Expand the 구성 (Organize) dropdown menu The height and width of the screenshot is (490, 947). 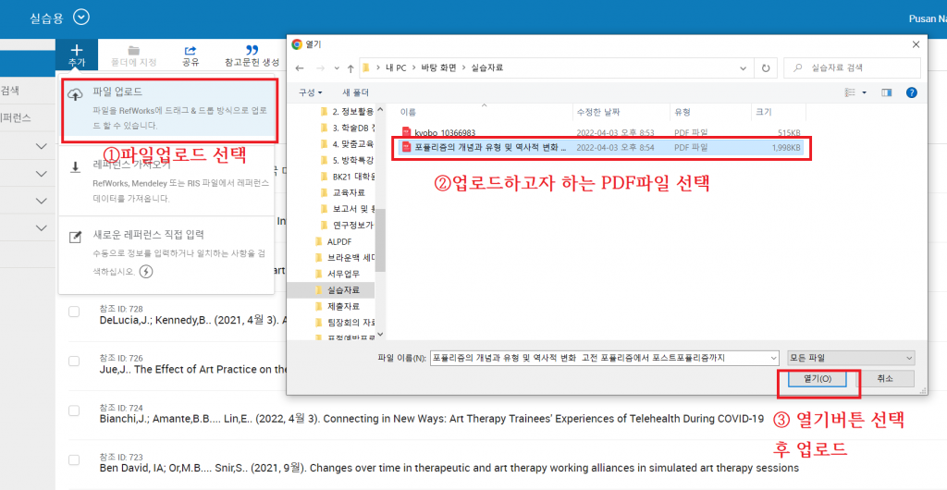tap(311, 92)
